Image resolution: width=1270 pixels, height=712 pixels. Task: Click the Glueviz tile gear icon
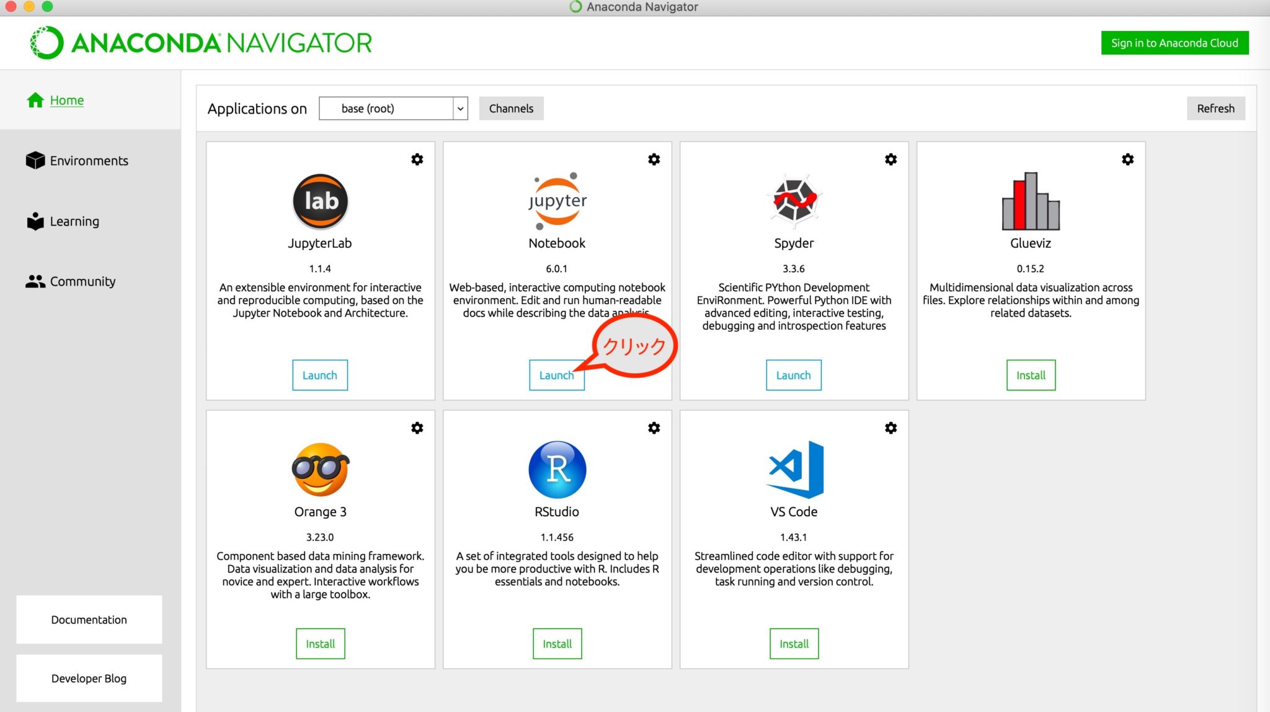click(x=1128, y=159)
